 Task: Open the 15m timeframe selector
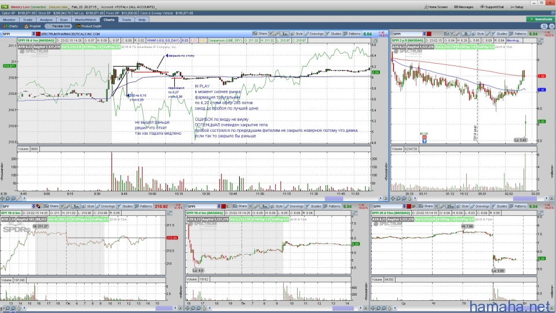[x=451, y=206]
